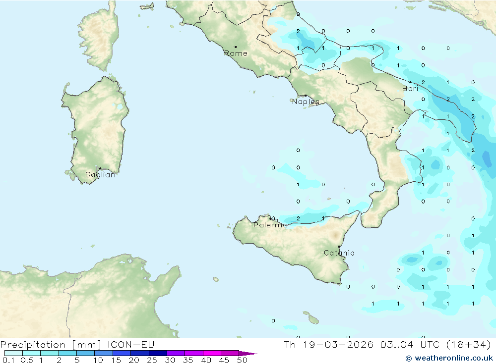Click the Rome city label
Image resolution: width=496 pixels, height=363 pixels.
click(236, 53)
